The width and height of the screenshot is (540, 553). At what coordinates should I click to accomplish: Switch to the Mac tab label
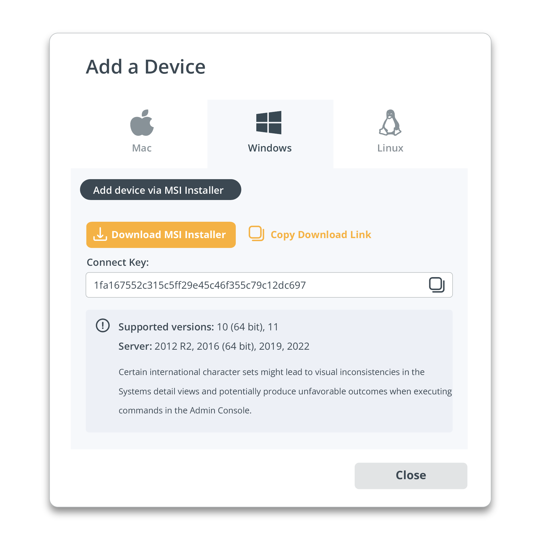tap(142, 148)
